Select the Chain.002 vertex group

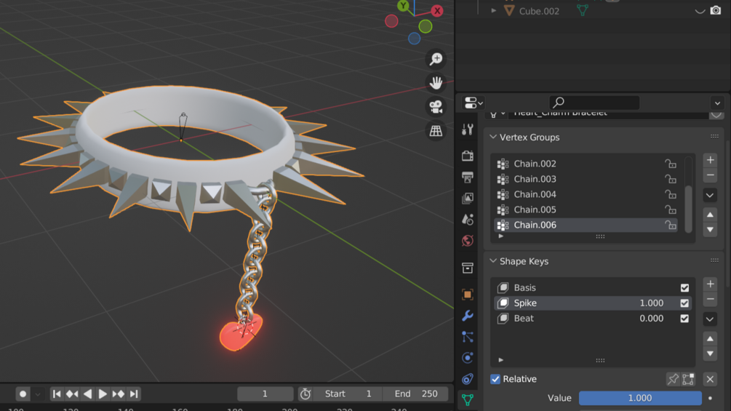(586, 164)
